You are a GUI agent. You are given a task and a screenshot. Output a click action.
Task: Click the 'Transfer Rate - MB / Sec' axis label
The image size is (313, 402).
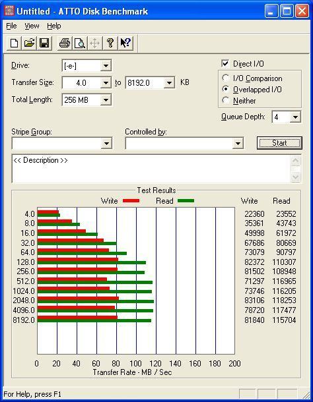(x=132, y=372)
